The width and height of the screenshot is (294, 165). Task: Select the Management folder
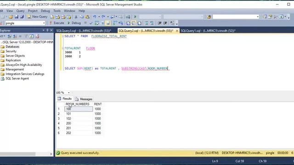[x=15, y=69]
